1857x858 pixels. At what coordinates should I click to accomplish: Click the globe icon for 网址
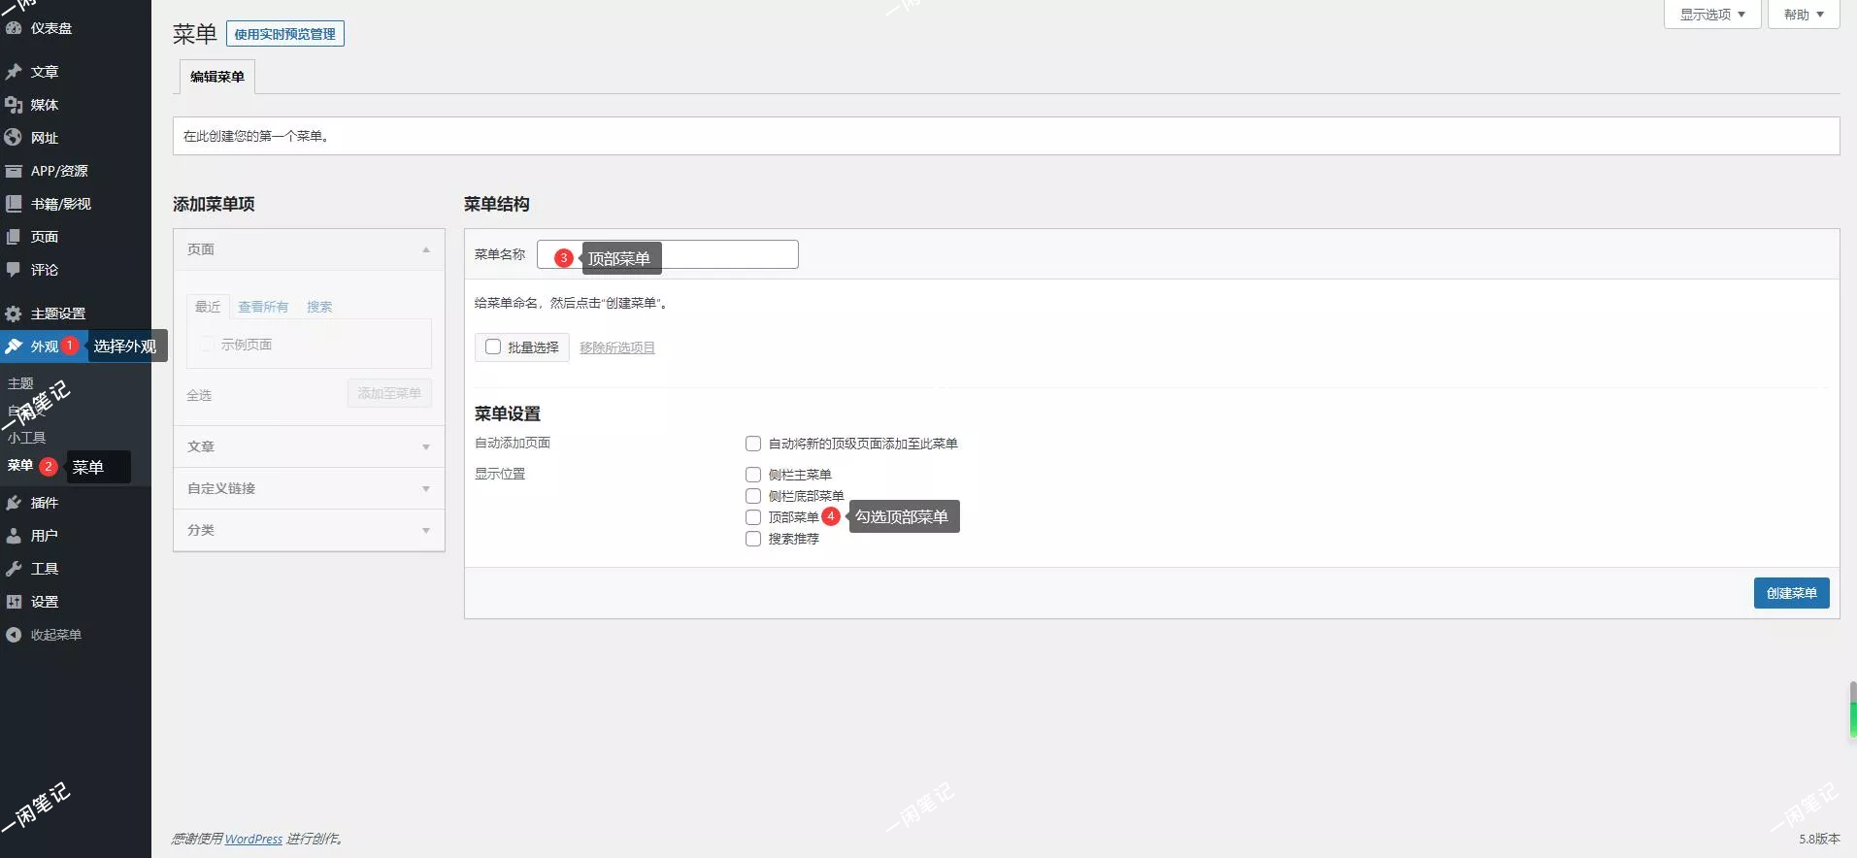tap(14, 138)
